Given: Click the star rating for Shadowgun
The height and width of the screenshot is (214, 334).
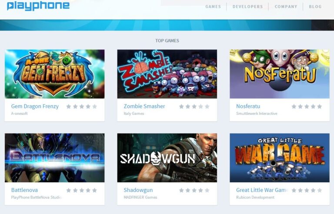Looking at the screenshot, I should tap(194, 190).
